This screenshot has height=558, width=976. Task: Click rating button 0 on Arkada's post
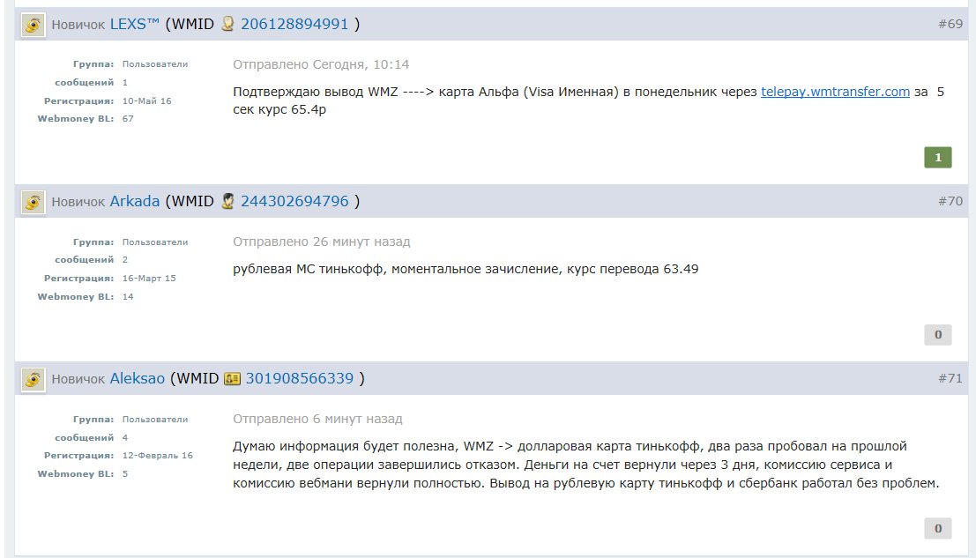click(938, 335)
